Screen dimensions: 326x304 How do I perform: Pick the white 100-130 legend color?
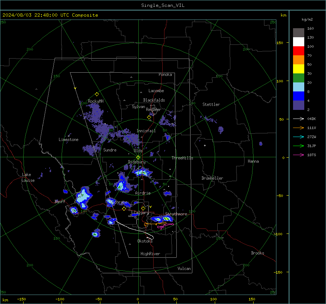point(298,42)
